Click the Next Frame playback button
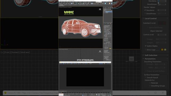 pyautogui.click(x=93, y=94)
